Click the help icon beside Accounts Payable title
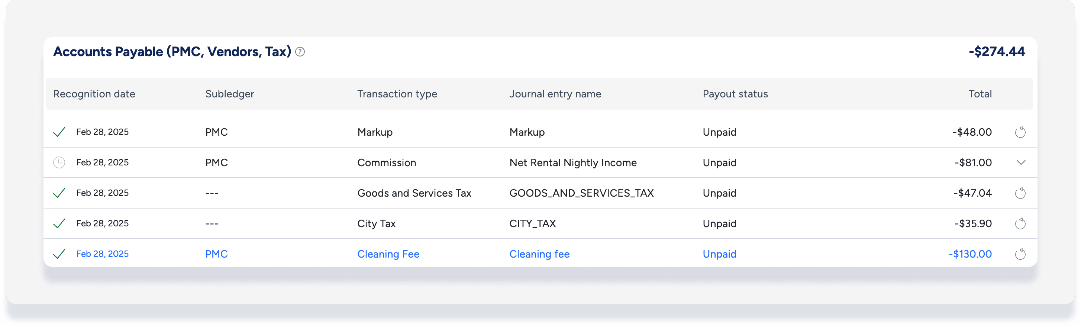Image resolution: width=1081 pixels, height=326 pixels. [x=300, y=52]
